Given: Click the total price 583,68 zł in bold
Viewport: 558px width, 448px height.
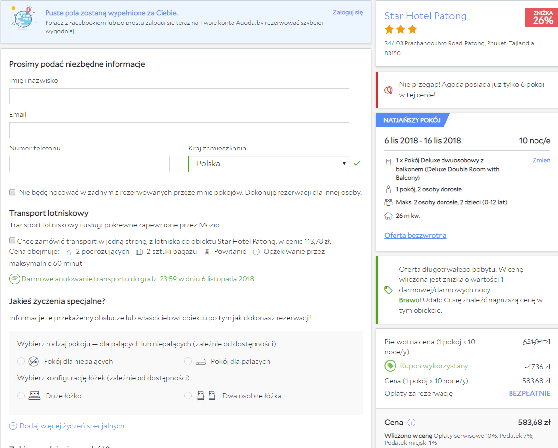Looking at the screenshot, I should [x=534, y=423].
